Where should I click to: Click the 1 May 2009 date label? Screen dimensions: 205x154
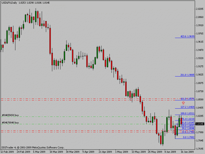click(122, 152)
